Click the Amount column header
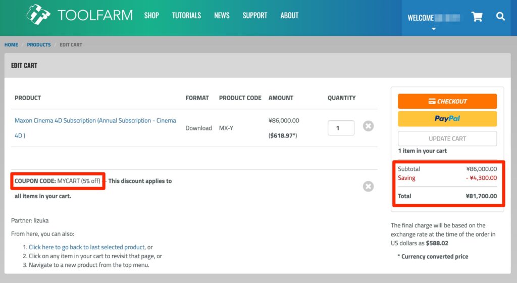517x283 pixels. tap(281, 98)
